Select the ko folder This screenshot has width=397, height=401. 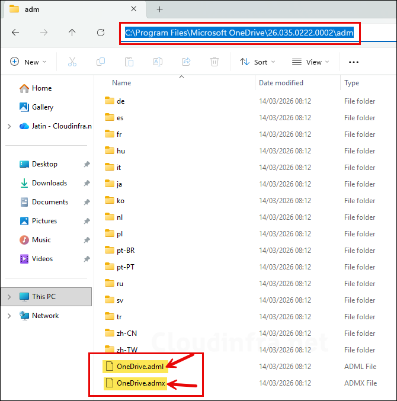pos(114,201)
